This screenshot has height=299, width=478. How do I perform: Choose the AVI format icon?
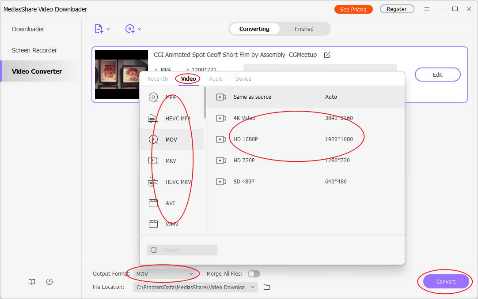pos(153,203)
